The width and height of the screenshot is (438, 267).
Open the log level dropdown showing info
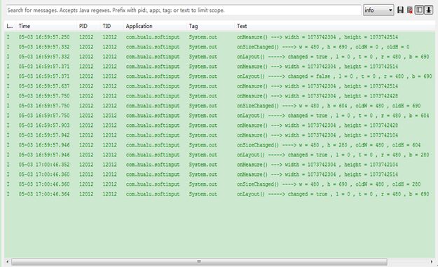(x=378, y=11)
